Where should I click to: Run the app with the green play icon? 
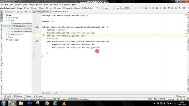pos(135,8)
